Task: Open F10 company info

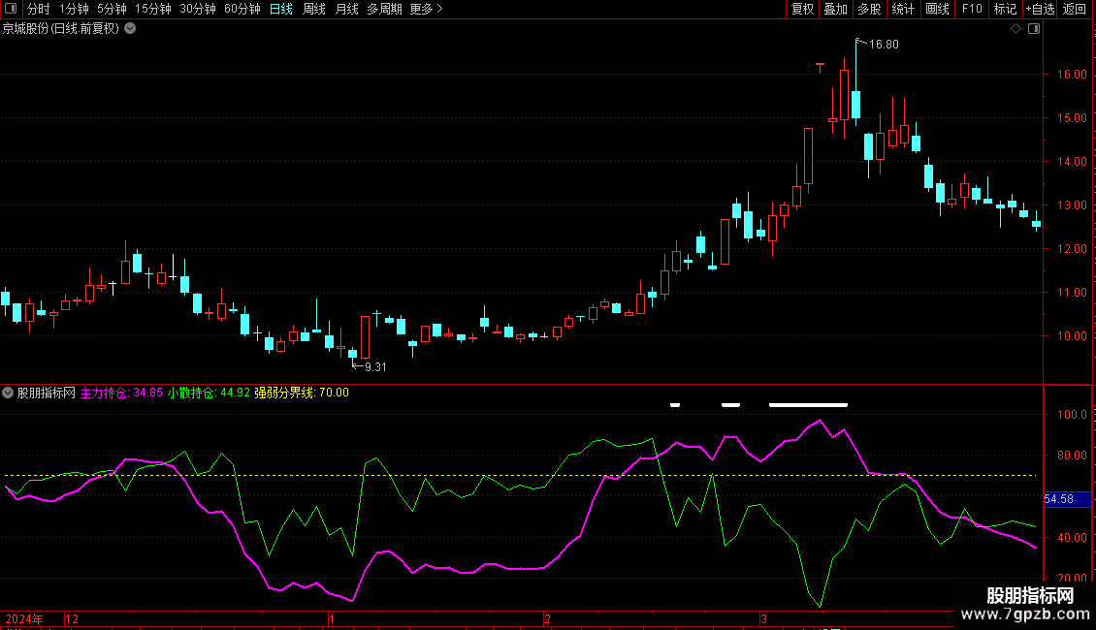Action: coord(972,9)
